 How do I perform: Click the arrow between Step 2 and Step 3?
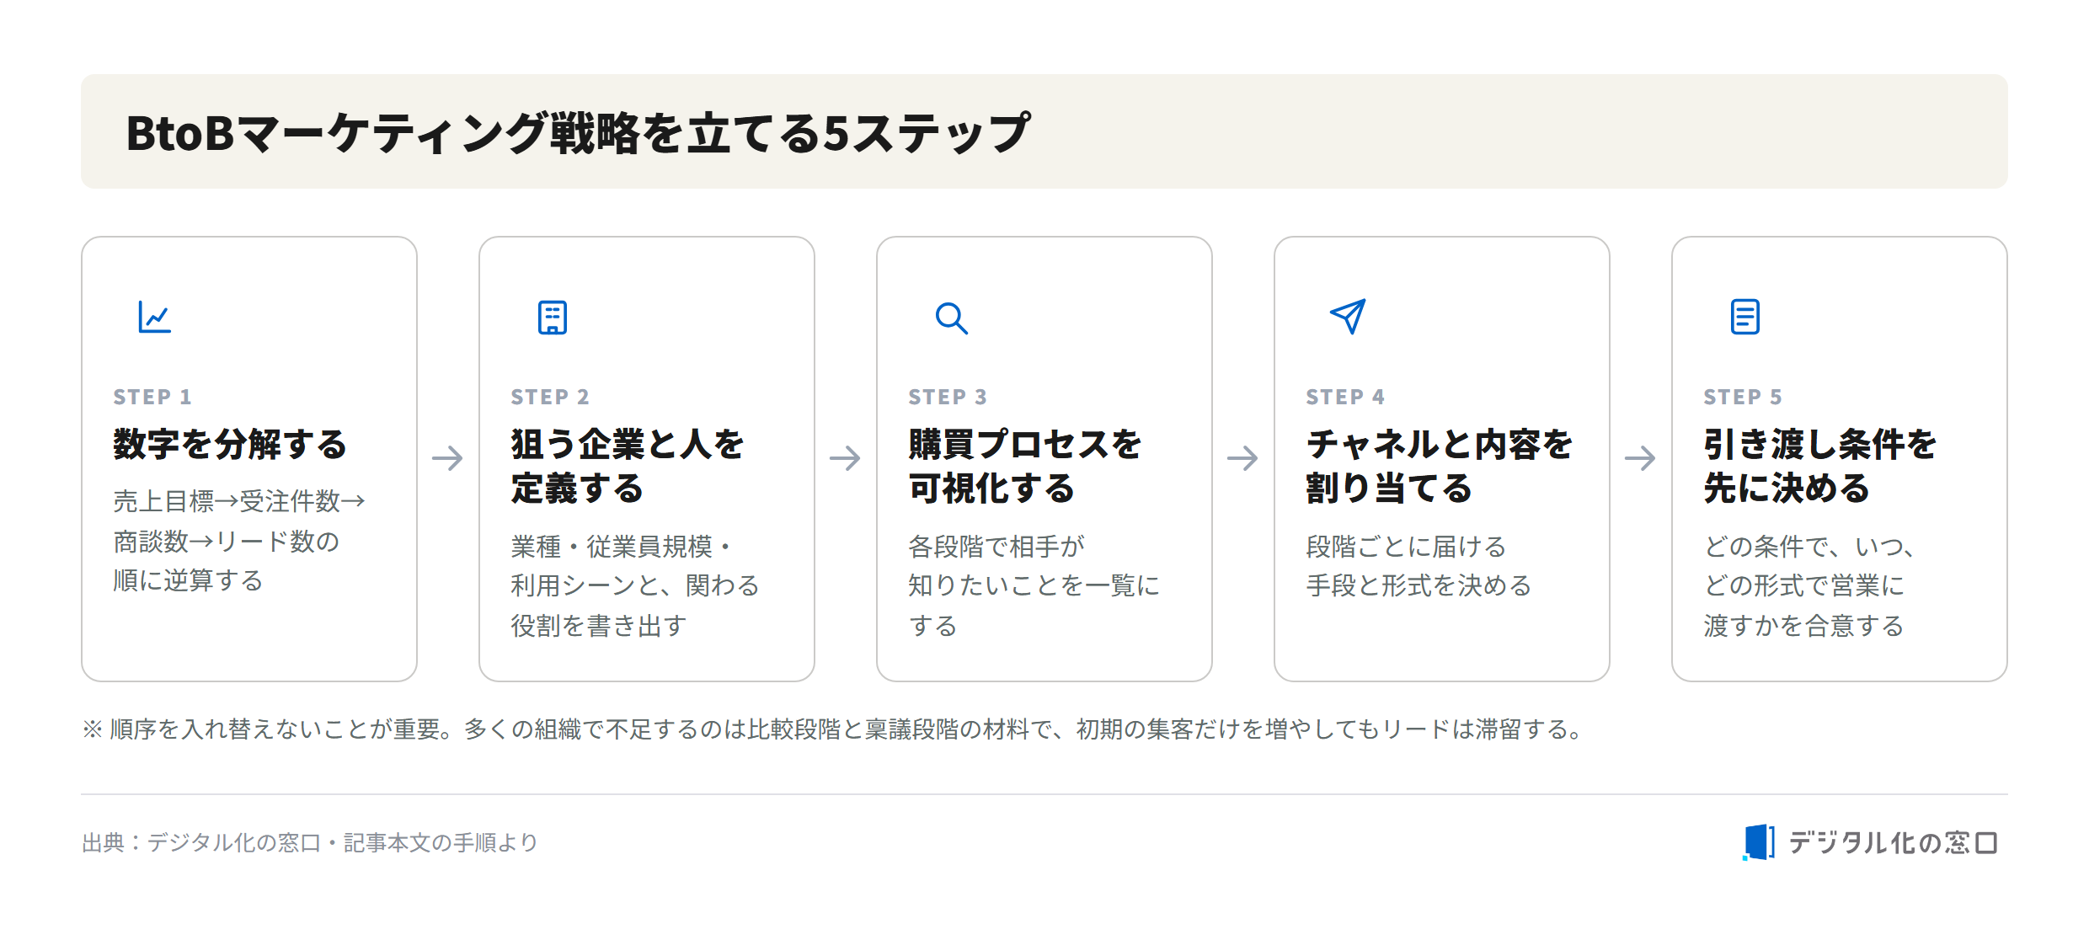point(846,458)
